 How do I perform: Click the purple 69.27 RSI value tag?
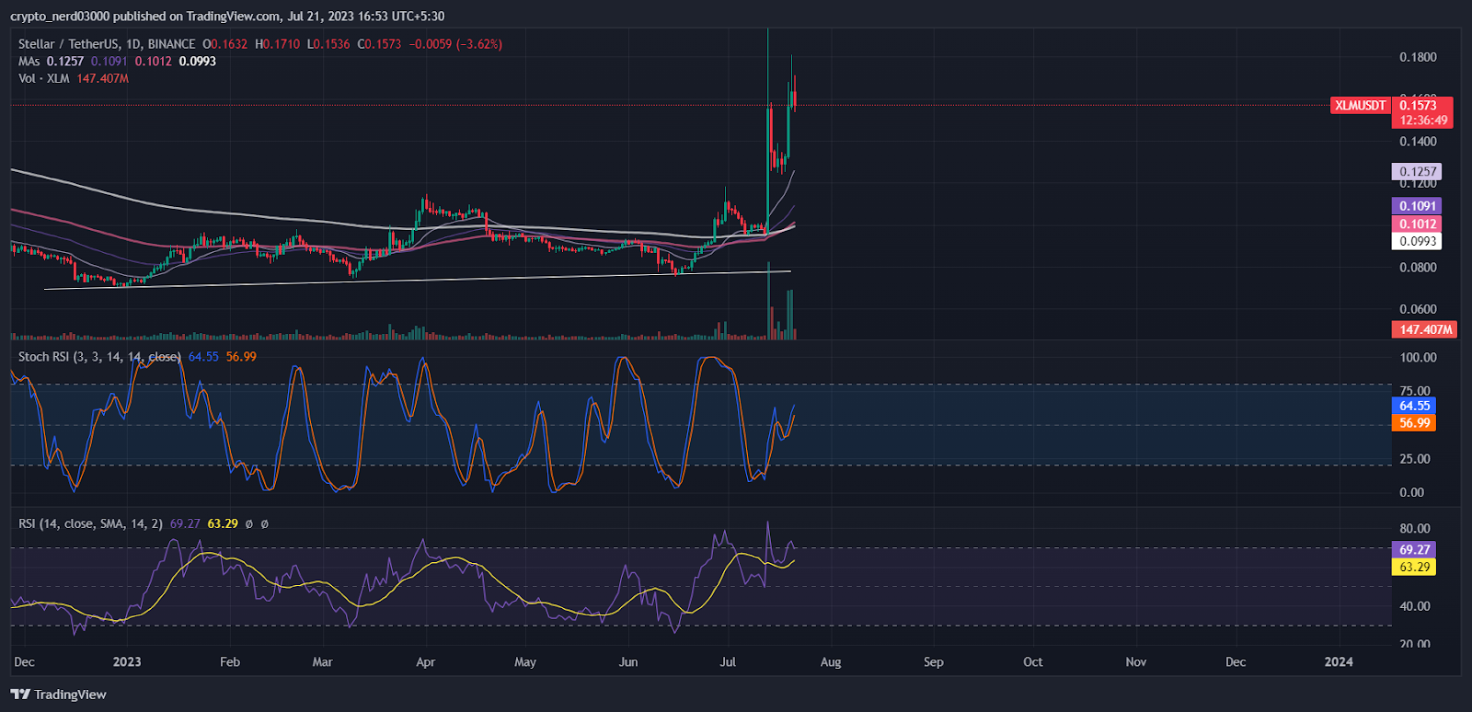click(x=1414, y=549)
